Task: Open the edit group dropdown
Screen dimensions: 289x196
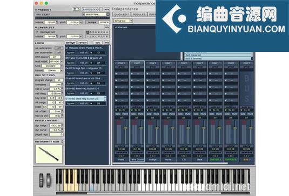Action: click(x=123, y=21)
